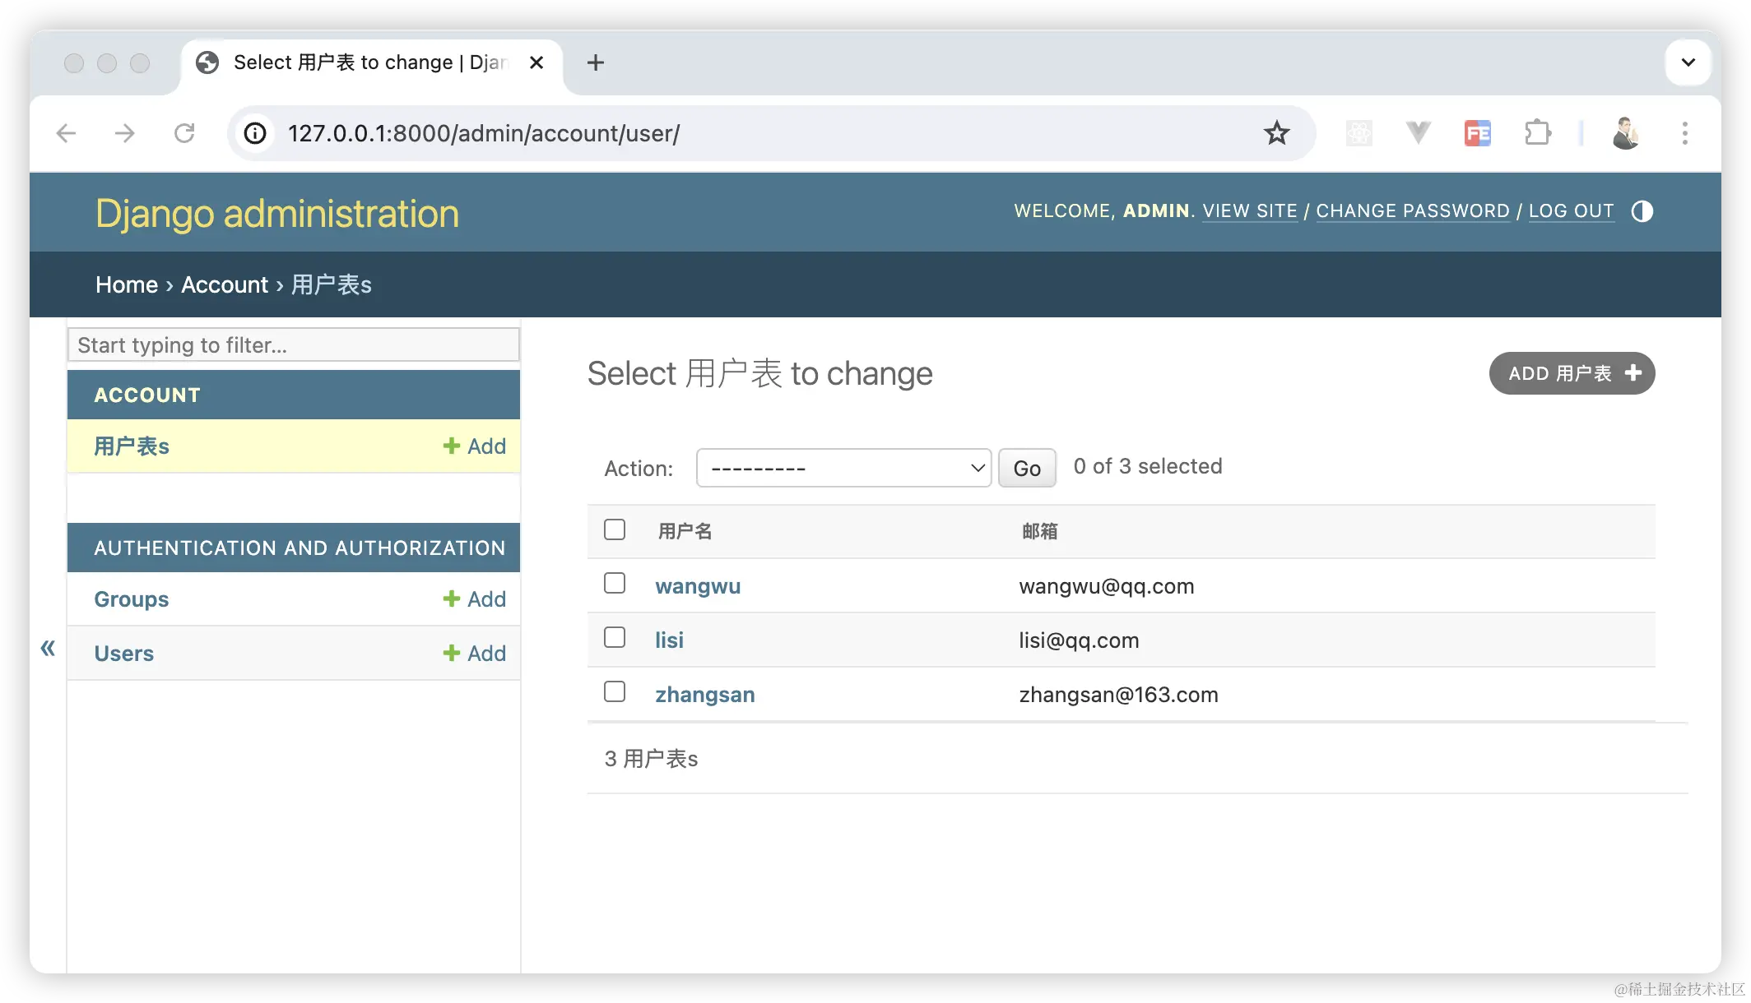Check the box for wangwu row

[x=615, y=584]
